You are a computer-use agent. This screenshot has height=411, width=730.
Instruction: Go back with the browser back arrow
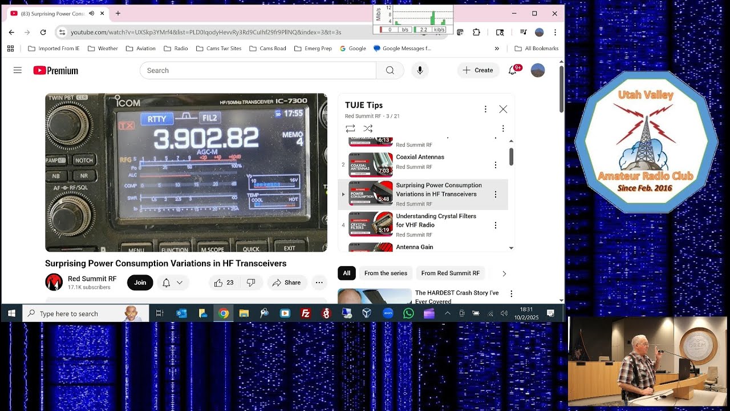tap(11, 33)
